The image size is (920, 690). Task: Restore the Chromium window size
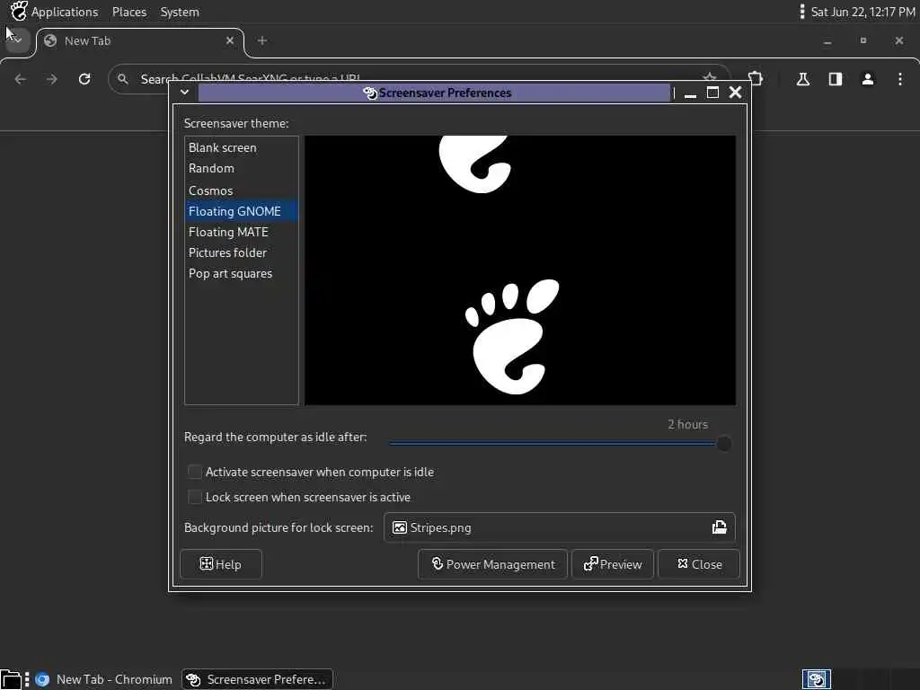pos(863,40)
